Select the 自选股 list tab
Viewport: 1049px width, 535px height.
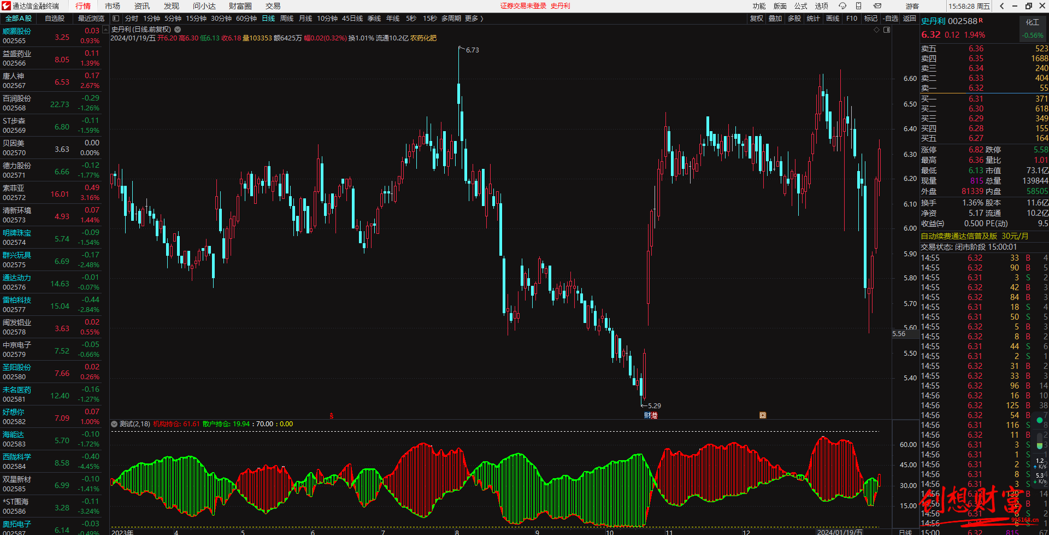(x=55, y=19)
